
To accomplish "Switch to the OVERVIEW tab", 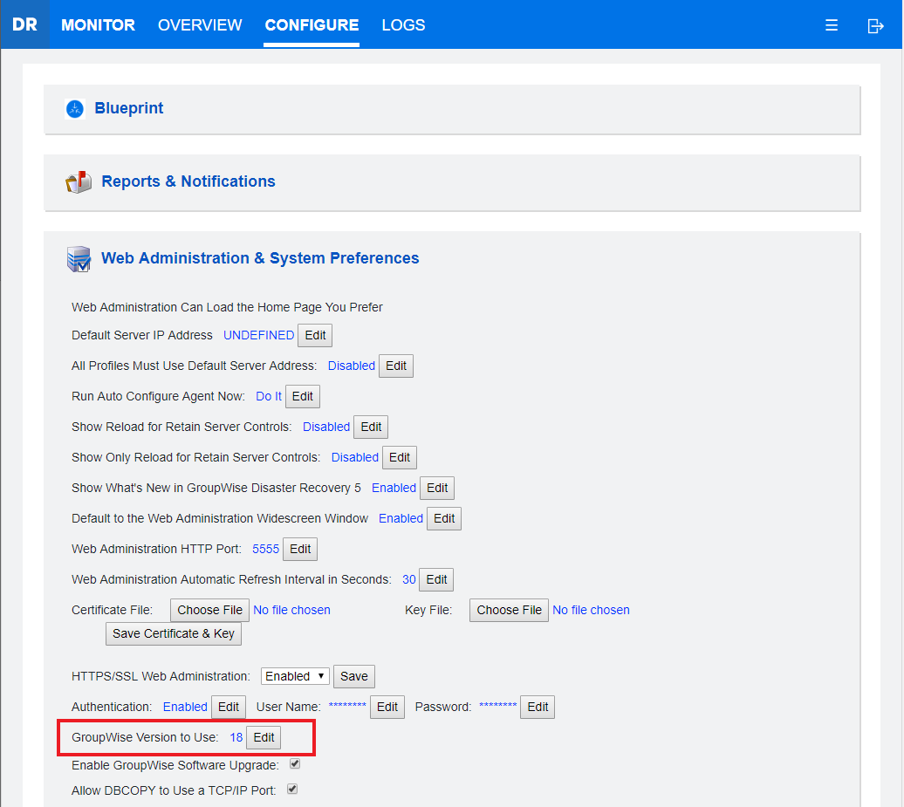I will tap(200, 24).
